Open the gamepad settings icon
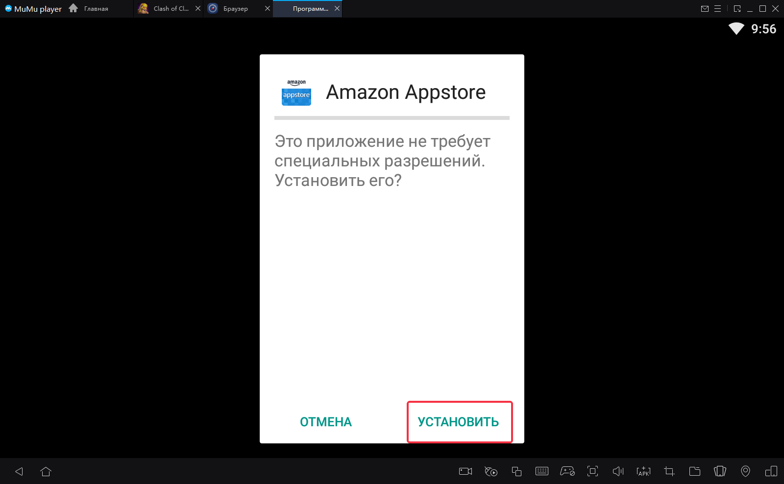Image resolution: width=784 pixels, height=484 pixels. [567, 471]
